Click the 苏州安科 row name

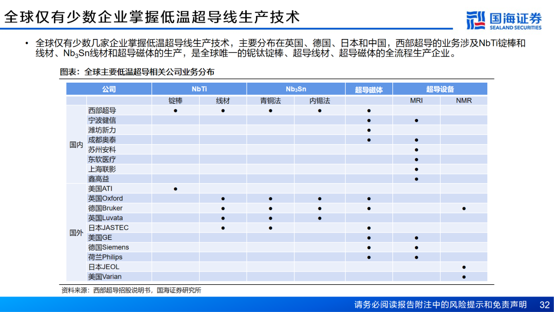(x=102, y=150)
